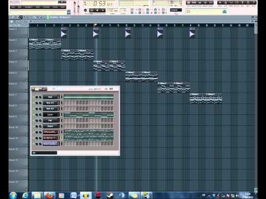Image resolution: width=266 pixels, height=199 pixels.
Task: Open the Channels menu
Action: [28, 7]
